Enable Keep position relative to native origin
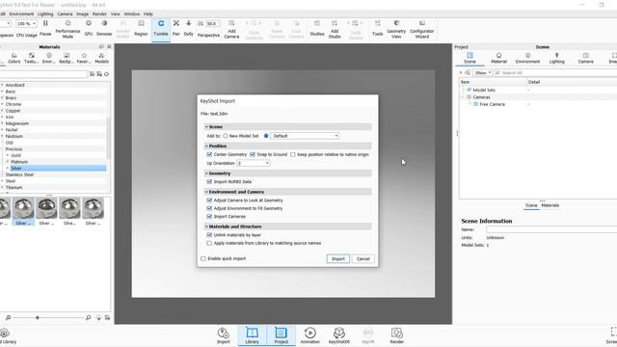This screenshot has height=347, width=617. coord(293,154)
